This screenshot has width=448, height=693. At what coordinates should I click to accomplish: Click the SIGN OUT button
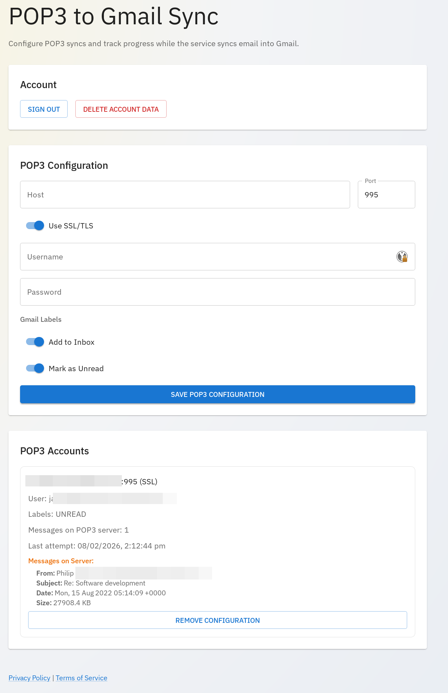44,109
